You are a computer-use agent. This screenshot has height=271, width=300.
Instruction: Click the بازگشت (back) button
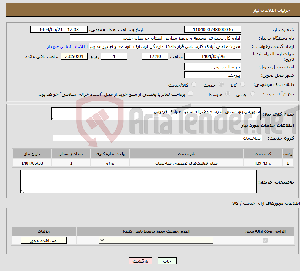[x=140, y=261]
